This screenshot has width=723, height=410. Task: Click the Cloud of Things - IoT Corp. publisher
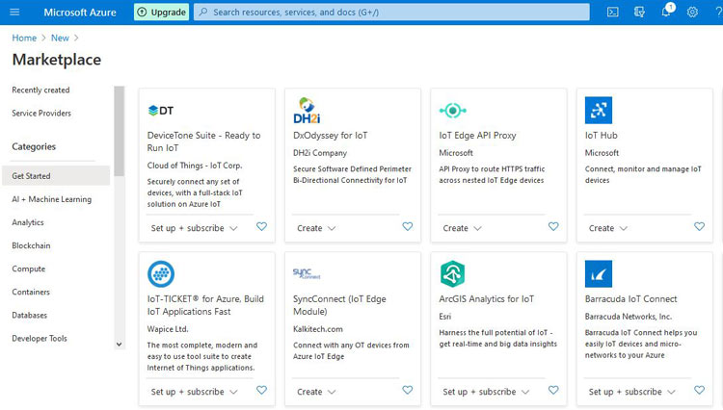195,166
